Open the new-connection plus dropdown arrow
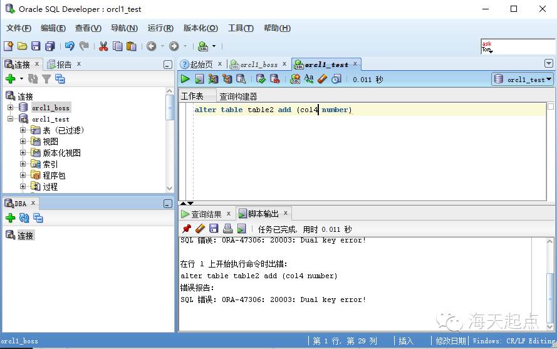This screenshot has width=557, height=349. pos(21,78)
